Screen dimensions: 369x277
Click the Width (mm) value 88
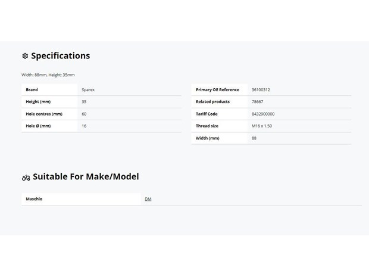254,138
